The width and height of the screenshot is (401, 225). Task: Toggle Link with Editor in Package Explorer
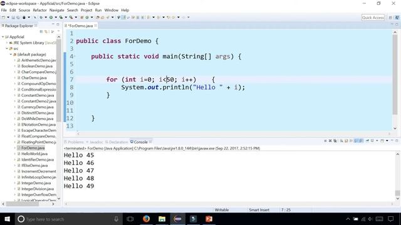click(46, 31)
